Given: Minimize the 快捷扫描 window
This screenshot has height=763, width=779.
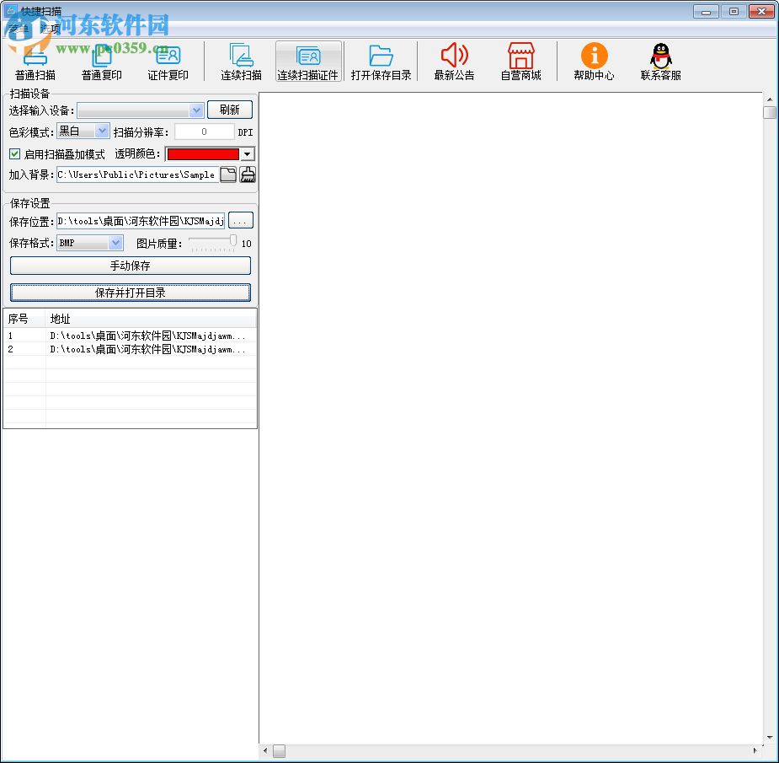Looking at the screenshot, I should [x=706, y=12].
